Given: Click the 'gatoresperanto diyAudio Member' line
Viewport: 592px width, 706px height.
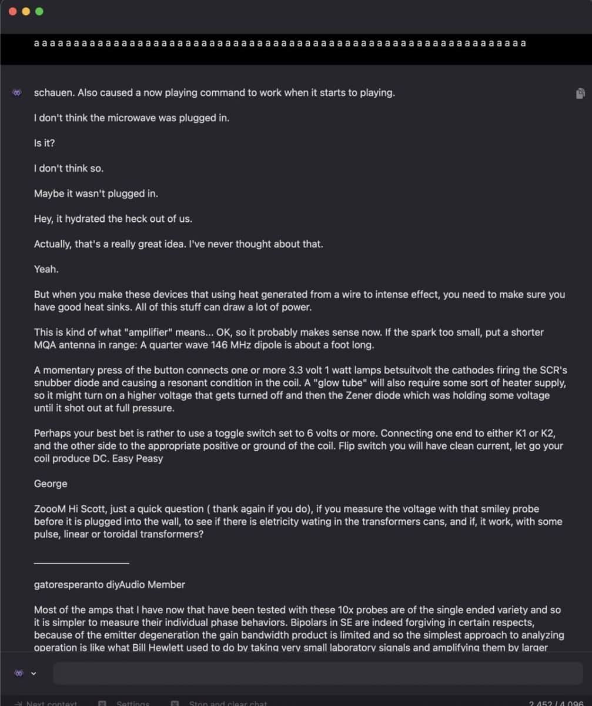Looking at the screenshot, I should point(109,584).
